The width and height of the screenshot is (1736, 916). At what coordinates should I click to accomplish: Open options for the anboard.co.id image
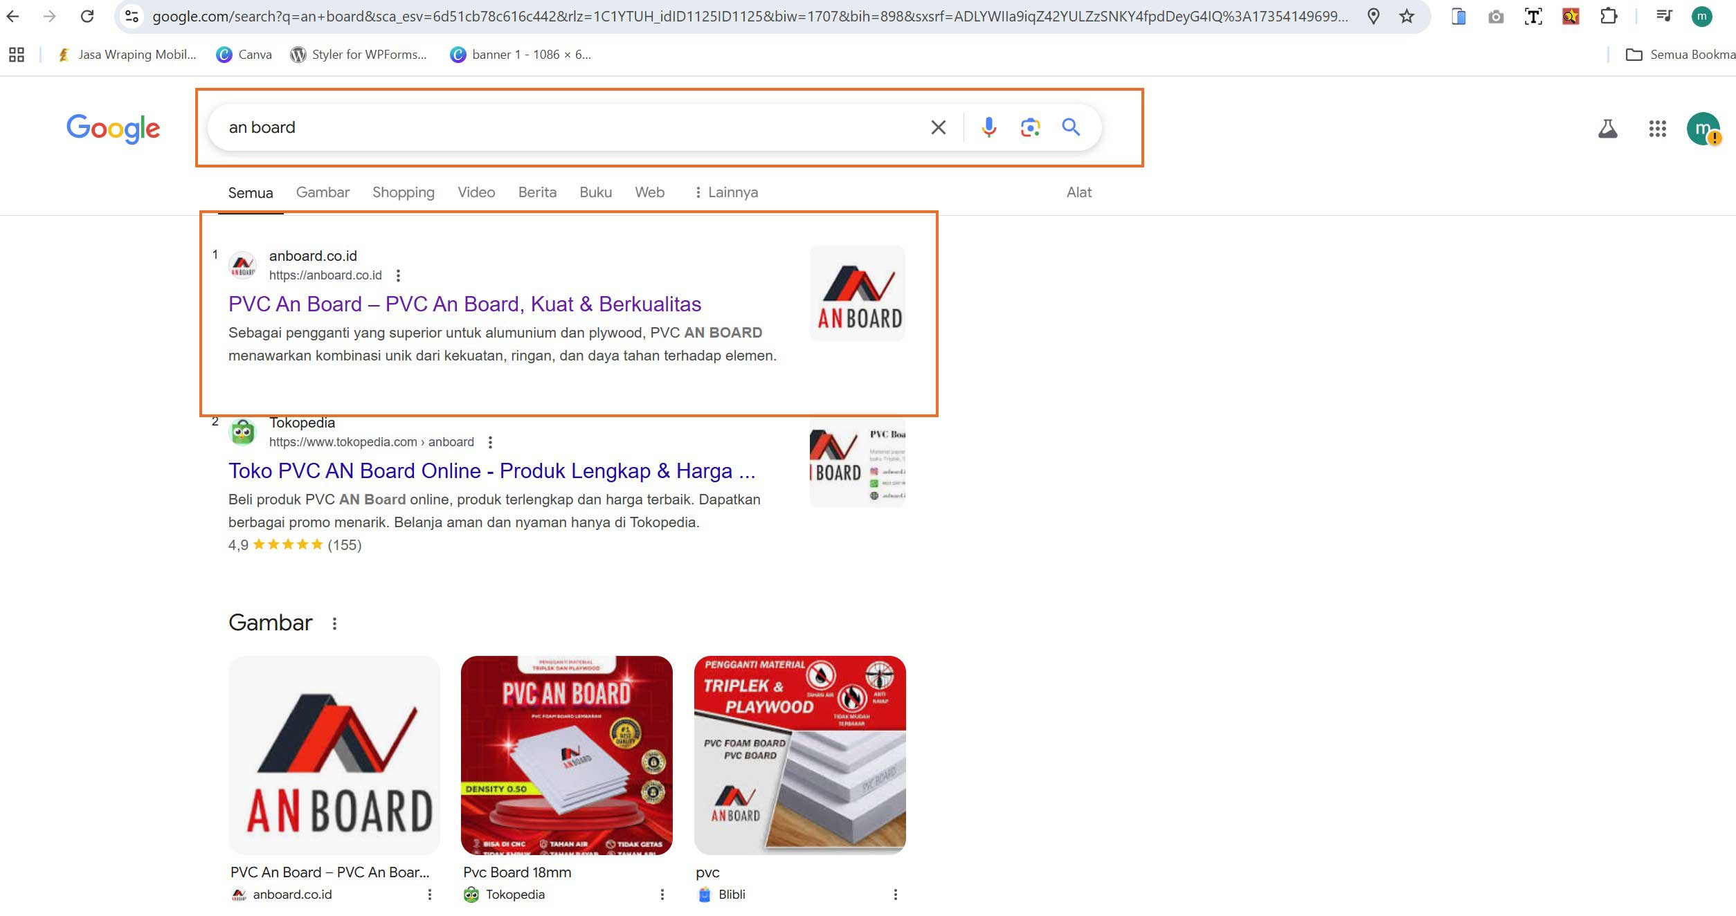[430, 895]
